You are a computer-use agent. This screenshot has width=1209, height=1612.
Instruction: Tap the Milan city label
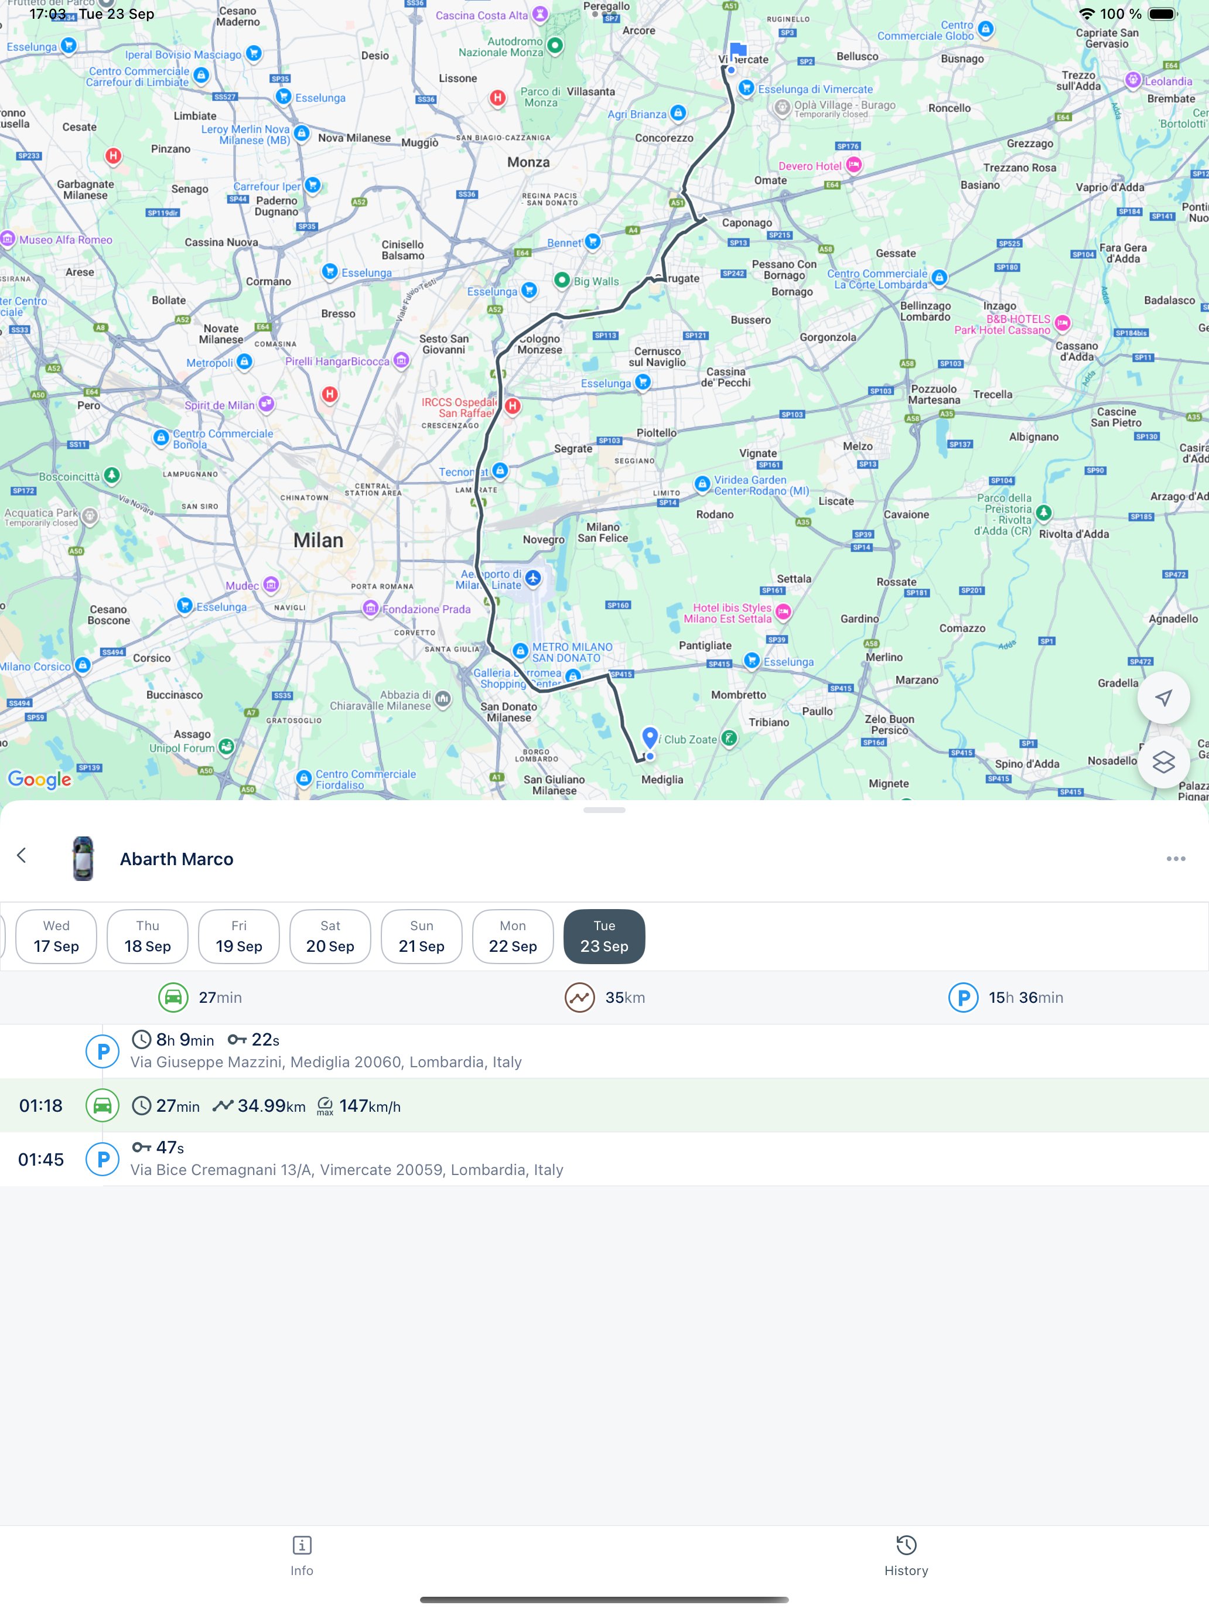[x=319, y=540]
